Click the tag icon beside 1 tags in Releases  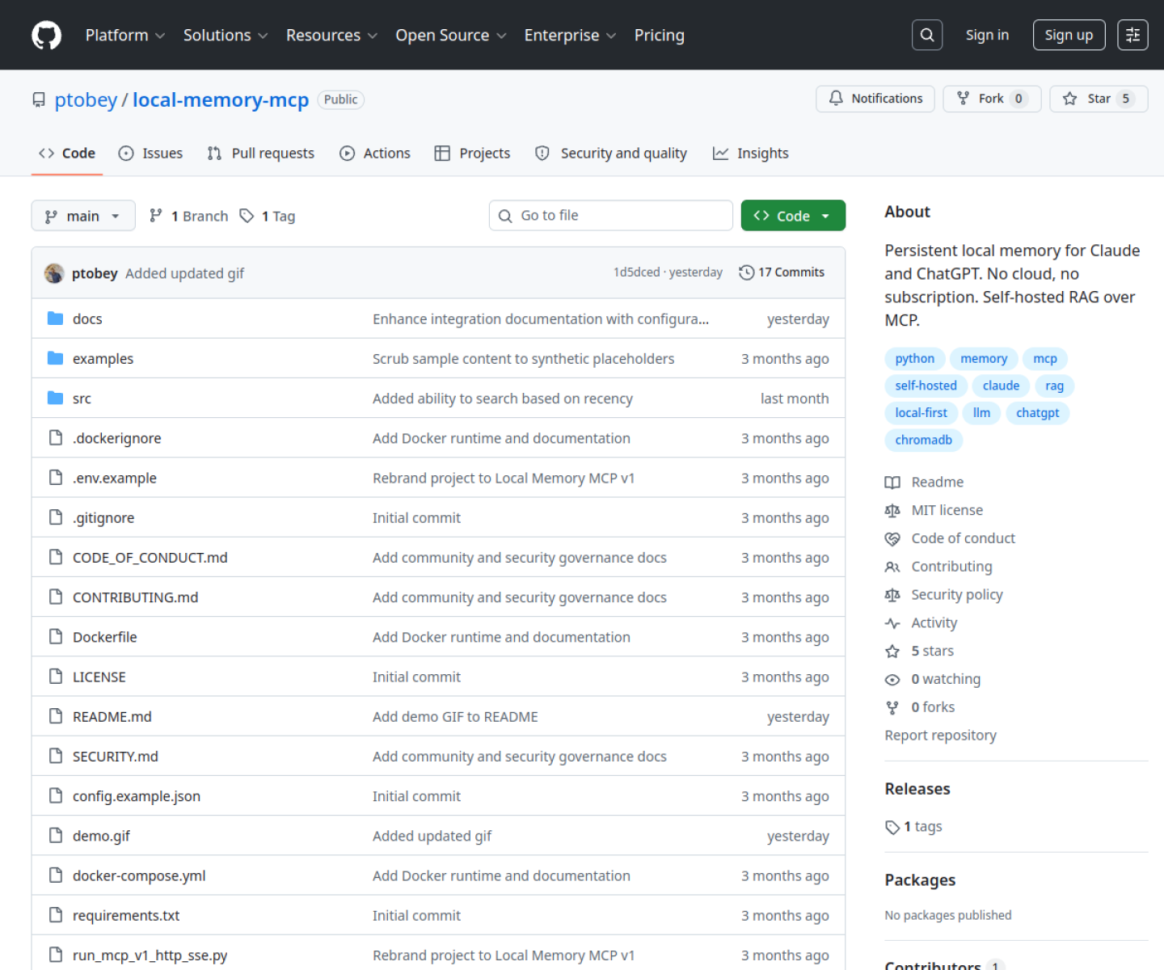(x=892, y=827)
